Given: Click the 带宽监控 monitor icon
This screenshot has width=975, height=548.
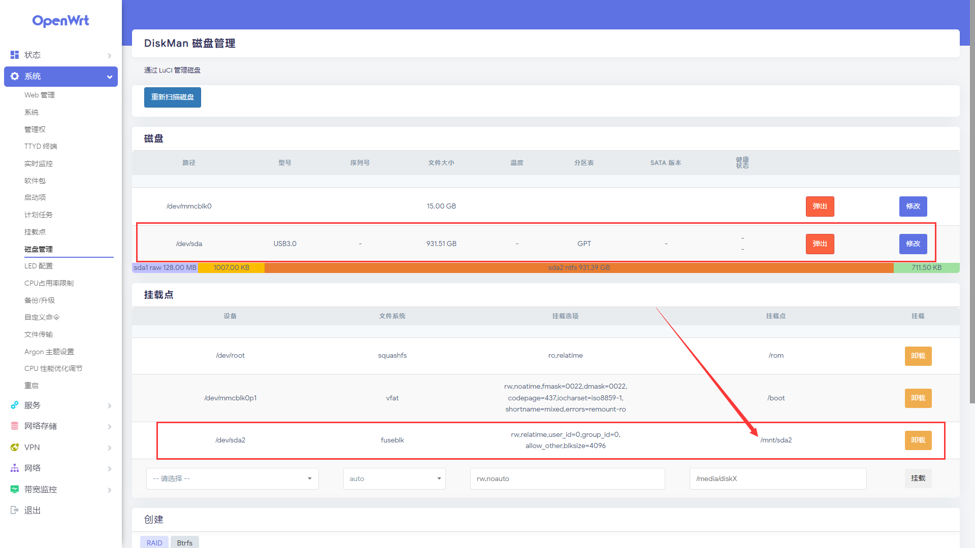Looking at the screenshot, I should [15, 490].
